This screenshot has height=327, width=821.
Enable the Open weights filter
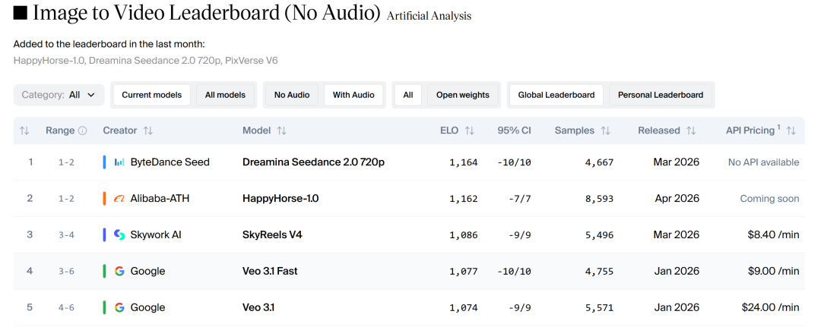(462, 95)
